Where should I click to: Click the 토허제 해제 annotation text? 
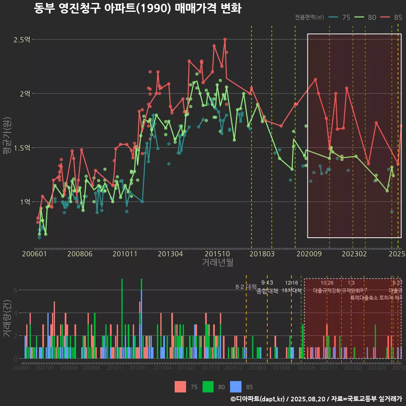tap(391, 298)
